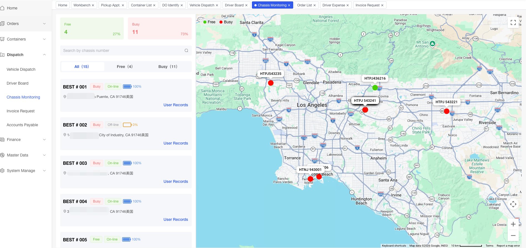Click BEST # 001 location pin icon
The height and width of the screenshot is (248, 526).
(65, 97)
